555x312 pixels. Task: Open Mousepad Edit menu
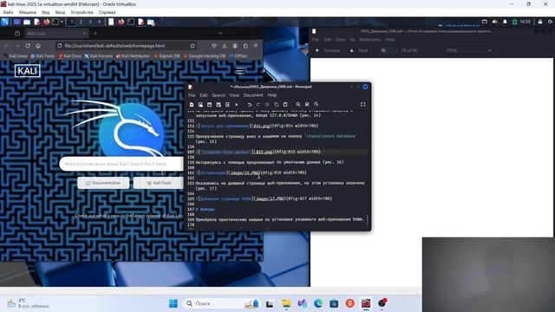pos(204,95)
